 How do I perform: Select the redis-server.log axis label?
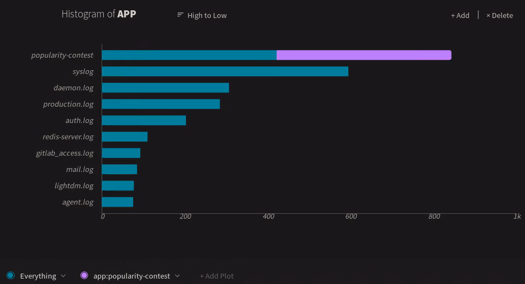68,137
